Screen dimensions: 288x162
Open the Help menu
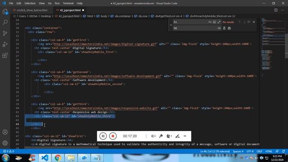coord(80,3)
